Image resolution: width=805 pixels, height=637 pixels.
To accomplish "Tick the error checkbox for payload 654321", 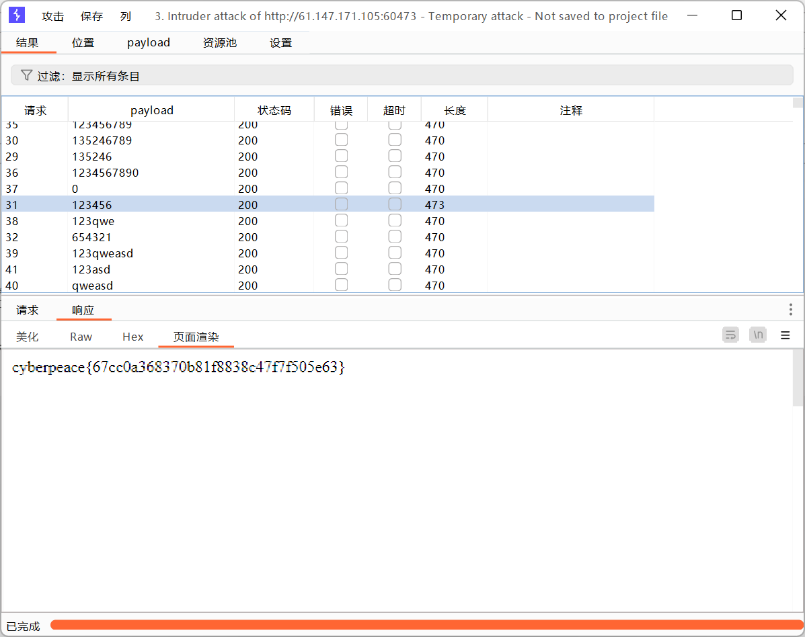I will 342,237.
